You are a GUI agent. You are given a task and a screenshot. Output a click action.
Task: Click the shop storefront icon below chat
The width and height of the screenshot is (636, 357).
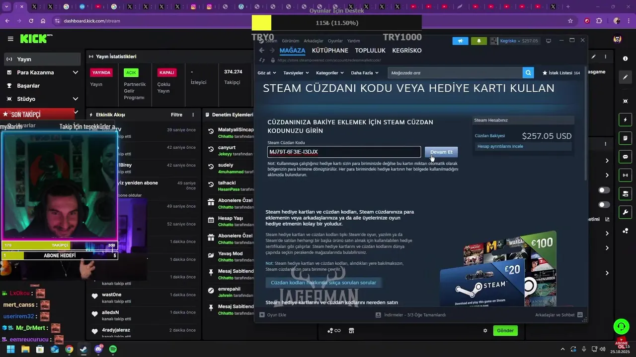pyautogui.click(x=351, y=331)
